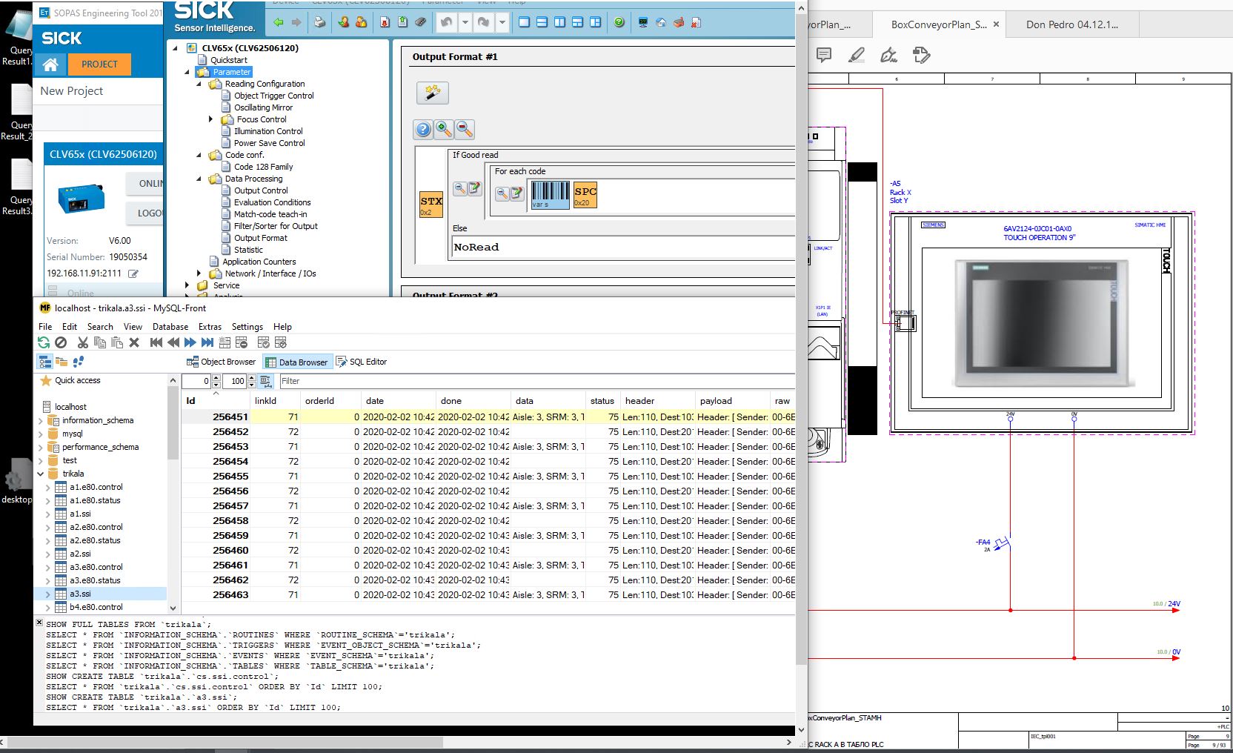
Task: Click the PROJECT button in SOPAS
Action: click(99, 64)
